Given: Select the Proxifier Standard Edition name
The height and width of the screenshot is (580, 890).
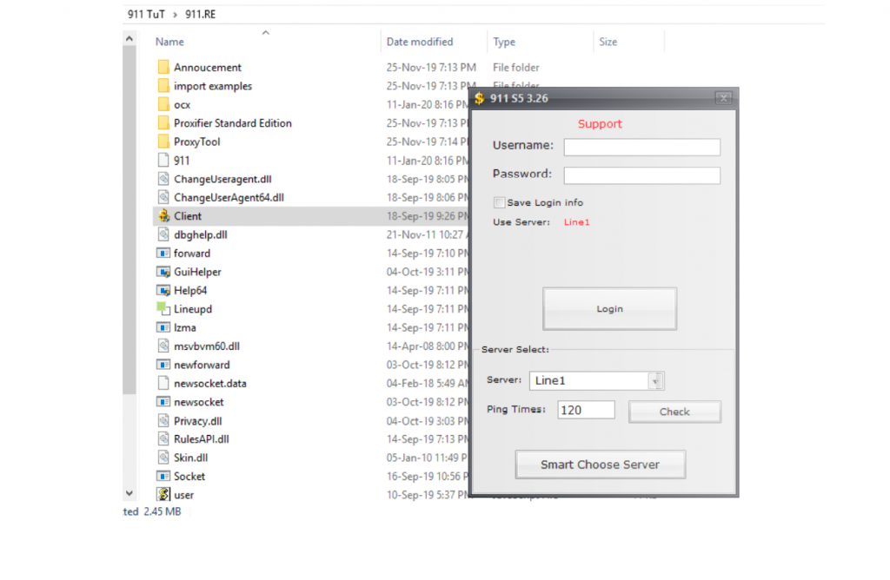Looking at the screenshot, I should 233,123.
